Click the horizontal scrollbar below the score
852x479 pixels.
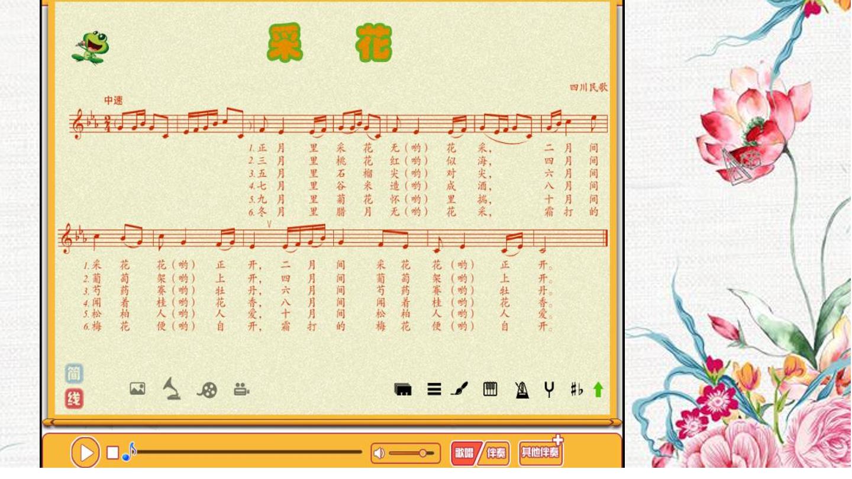point(332,422)
